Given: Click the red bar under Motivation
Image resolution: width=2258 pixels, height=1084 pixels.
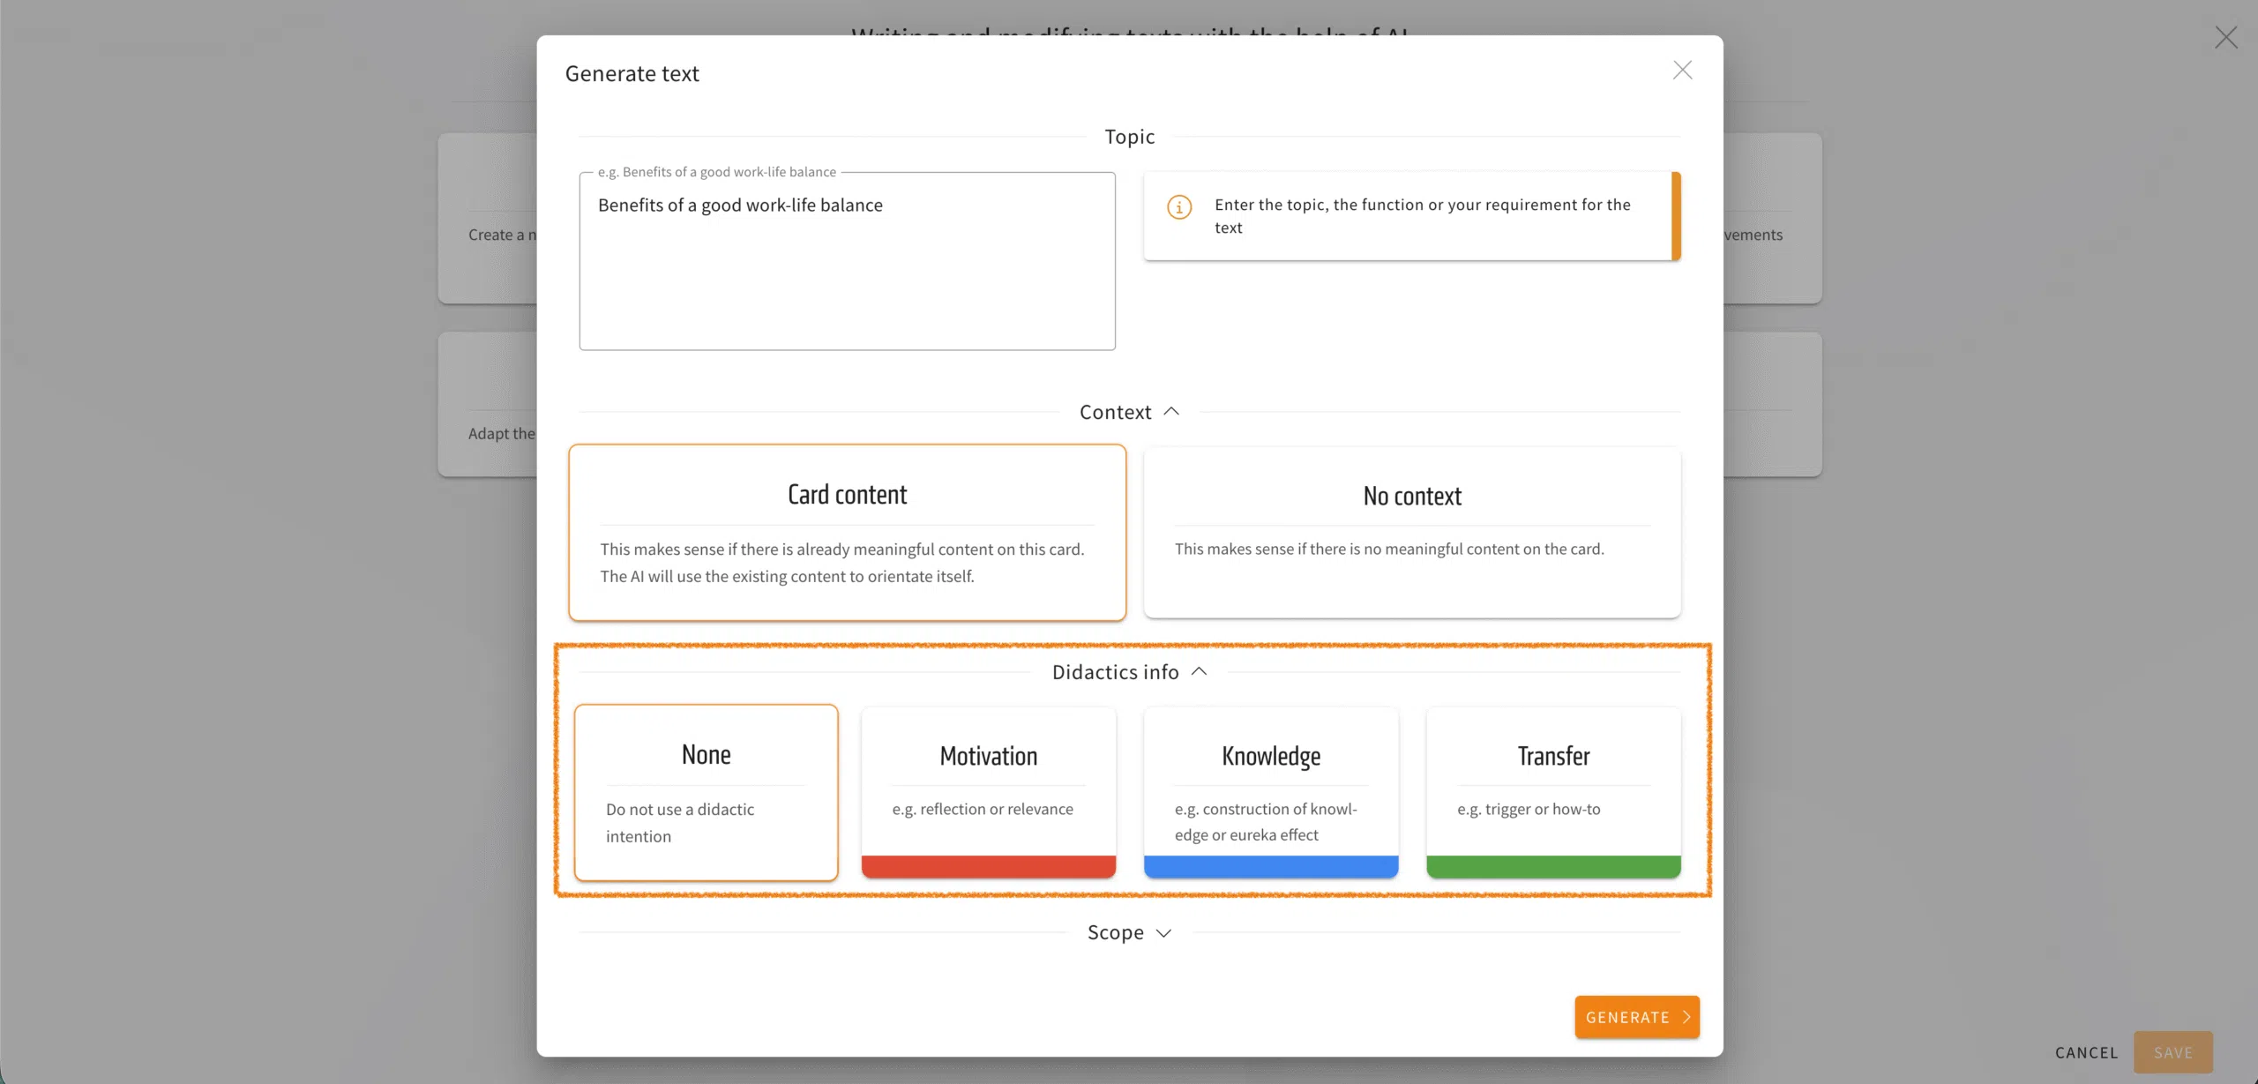Looking at the screenshot, I should point(988,866).
